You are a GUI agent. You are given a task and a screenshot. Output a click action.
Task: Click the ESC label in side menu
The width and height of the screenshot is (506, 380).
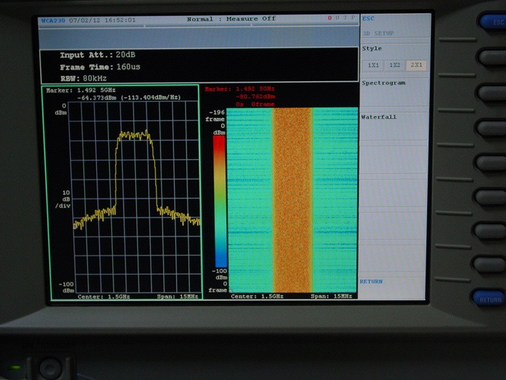click(368, 19)
